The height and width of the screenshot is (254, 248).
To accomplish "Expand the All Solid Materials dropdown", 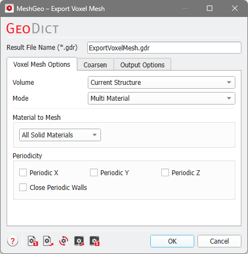I will click(60, 135).
